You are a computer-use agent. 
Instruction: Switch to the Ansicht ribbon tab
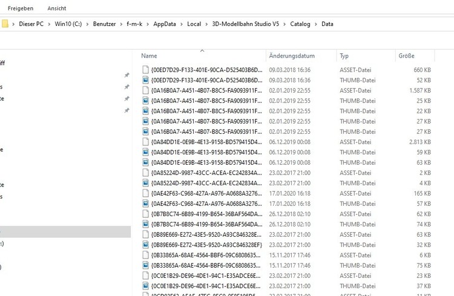[57, 8]
